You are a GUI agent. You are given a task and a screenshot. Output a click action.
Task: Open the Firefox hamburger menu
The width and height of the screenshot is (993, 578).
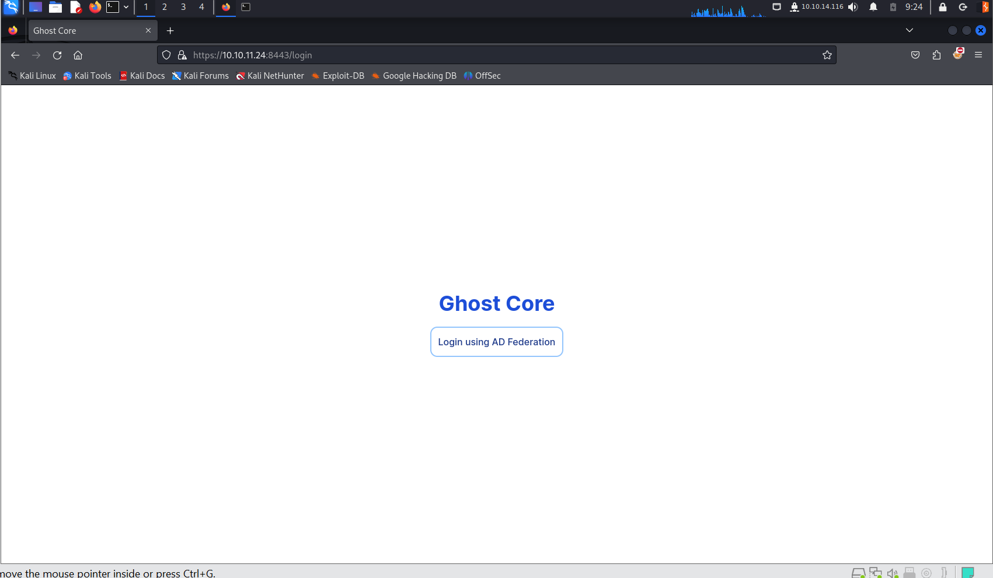[978, 55]
